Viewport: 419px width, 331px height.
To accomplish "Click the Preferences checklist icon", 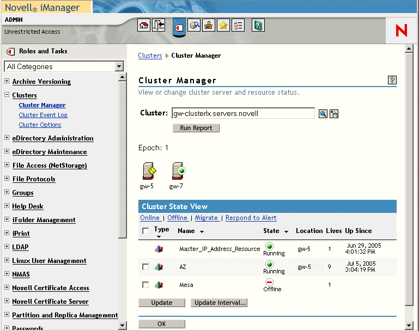I will [238, 26].
